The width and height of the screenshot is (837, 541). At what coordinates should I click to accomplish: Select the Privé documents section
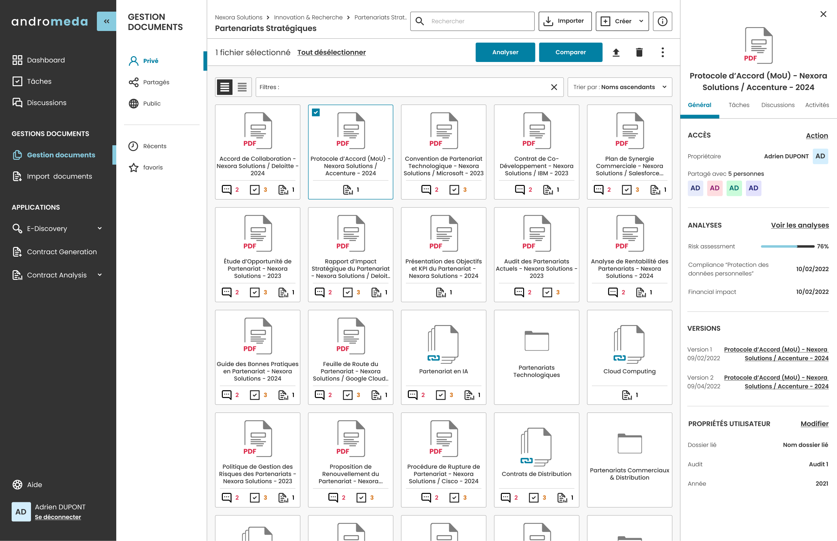click(143, 61)
